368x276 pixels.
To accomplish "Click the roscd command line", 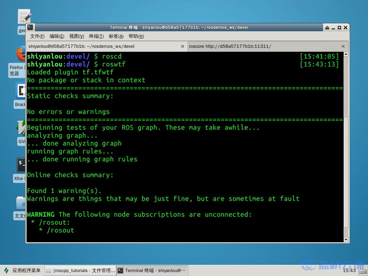I will coord(74,56).
